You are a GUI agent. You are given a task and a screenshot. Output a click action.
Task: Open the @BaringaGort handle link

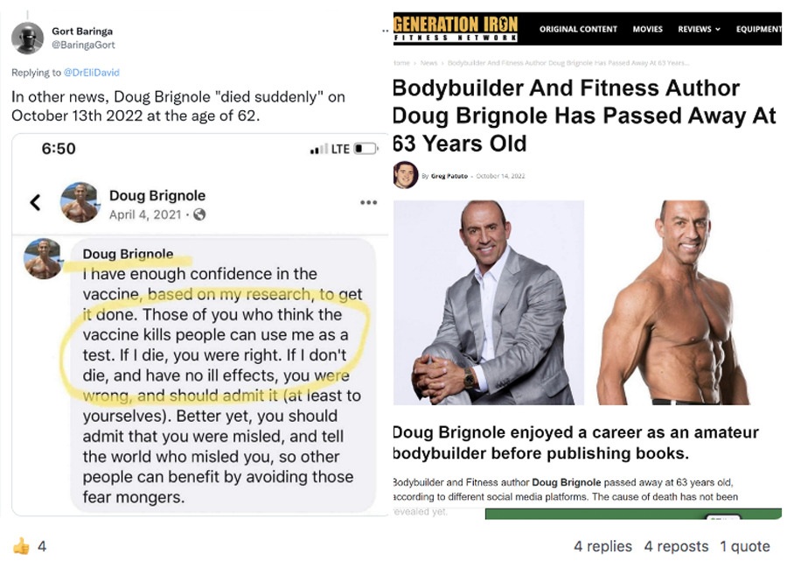click(x=83, y=45)
